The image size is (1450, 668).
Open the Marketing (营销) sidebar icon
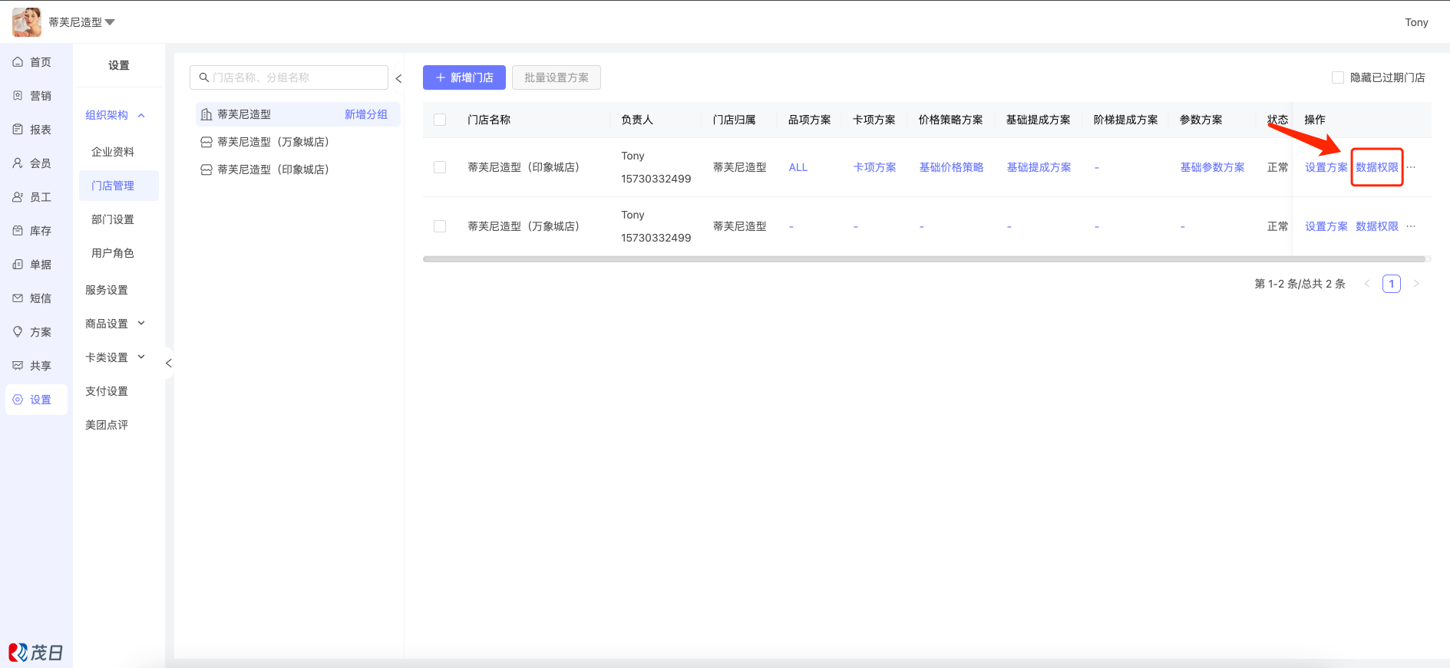tap(18, 96)
